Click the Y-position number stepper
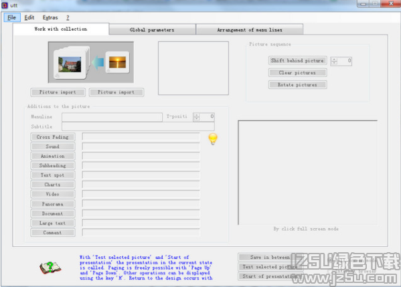 tap(204, 116)
